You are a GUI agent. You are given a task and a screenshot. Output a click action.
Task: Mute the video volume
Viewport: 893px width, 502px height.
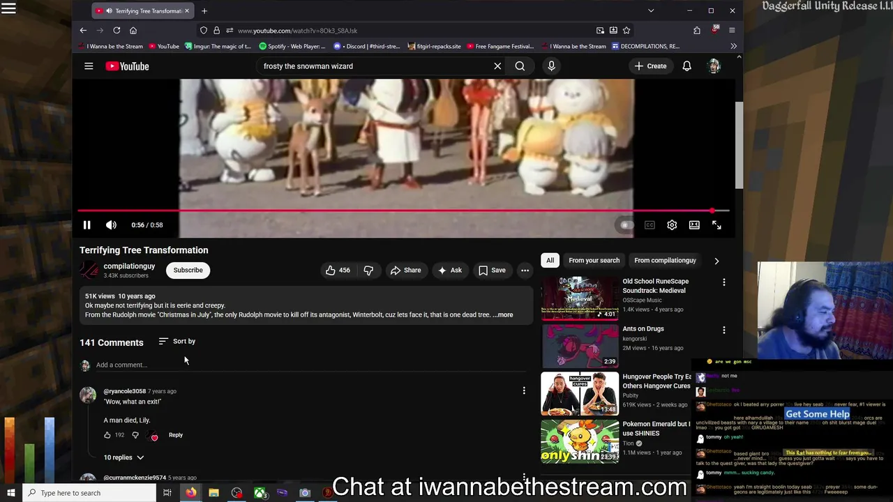(x=111, y=225)
